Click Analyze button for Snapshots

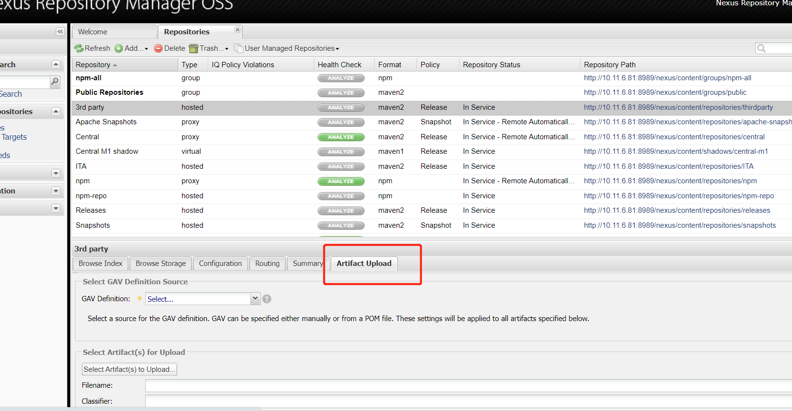[341, 225]
